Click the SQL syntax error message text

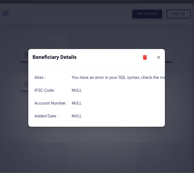(118, 77)
